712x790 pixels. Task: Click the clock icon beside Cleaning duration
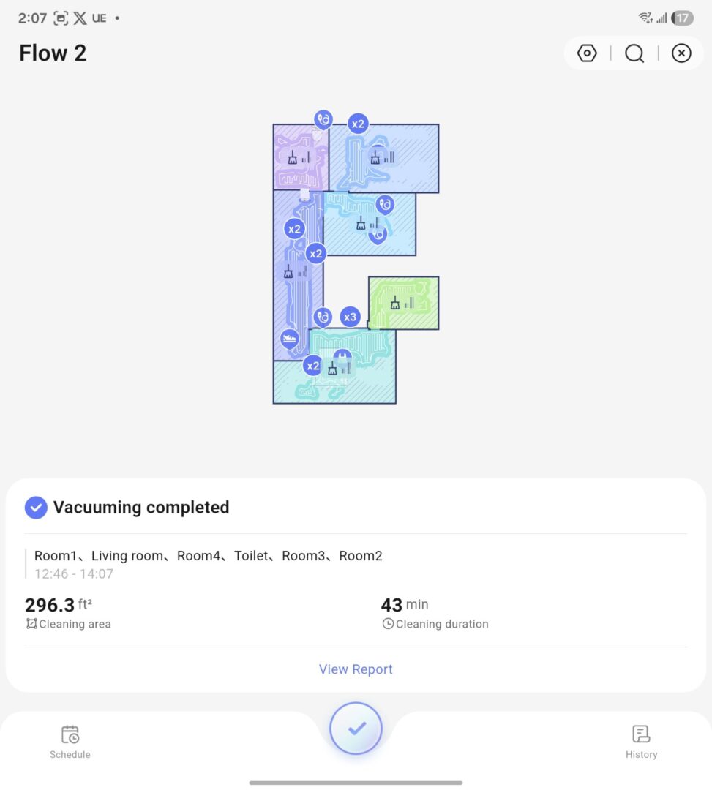(388, 624)
